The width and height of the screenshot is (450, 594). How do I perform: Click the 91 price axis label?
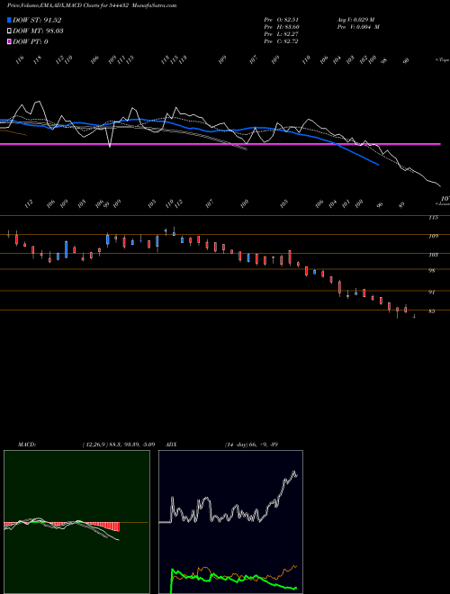click(432, 292)
